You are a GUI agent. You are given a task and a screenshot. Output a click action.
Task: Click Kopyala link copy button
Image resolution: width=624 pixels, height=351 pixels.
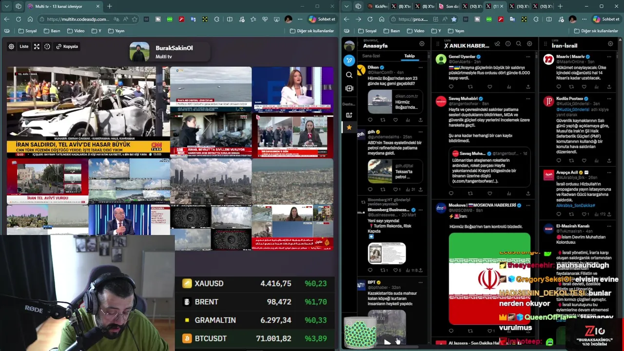click(67, 46)
